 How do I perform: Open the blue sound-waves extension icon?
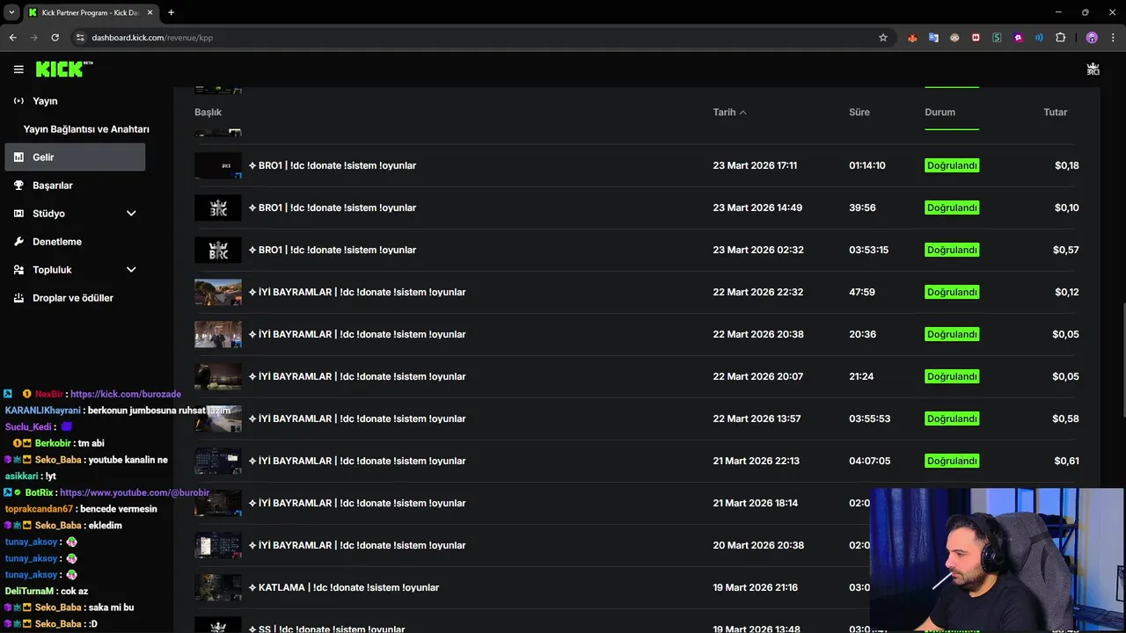click(x=1039, y=38)
